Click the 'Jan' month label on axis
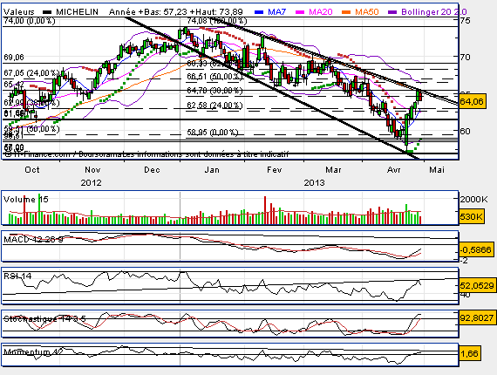This screenshot has width=497, height=375. pos(212,170)
